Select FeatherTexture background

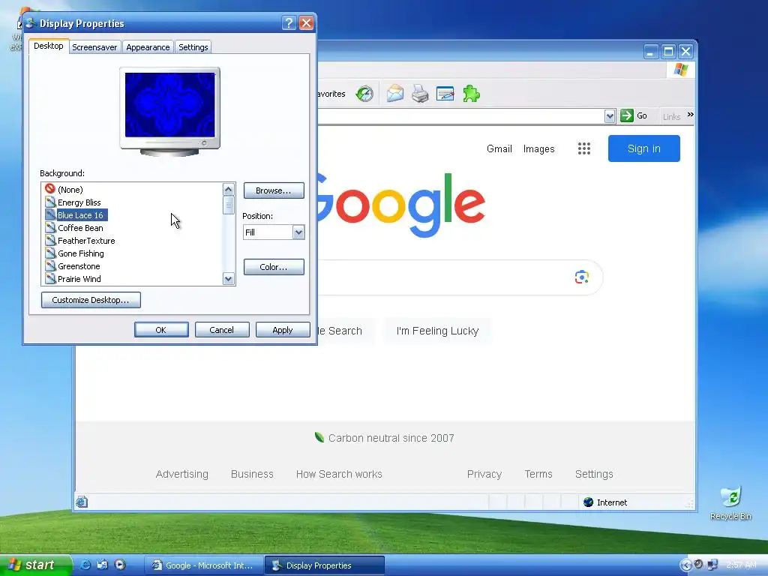click(86, 241)
